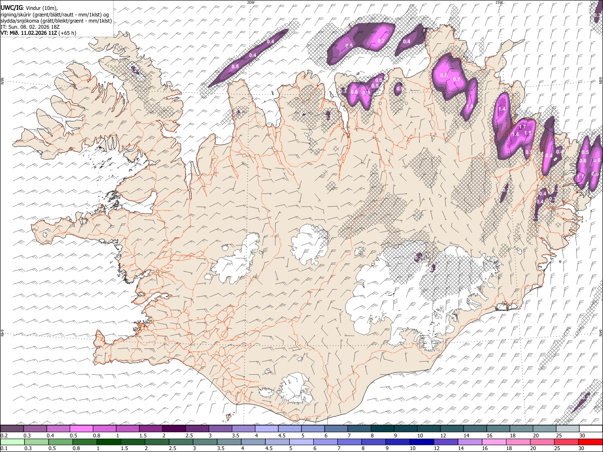Viewport: 603px width, 452px height.
Task: Click the '1.0' precipitation value on the map
Action: [469, 106]
